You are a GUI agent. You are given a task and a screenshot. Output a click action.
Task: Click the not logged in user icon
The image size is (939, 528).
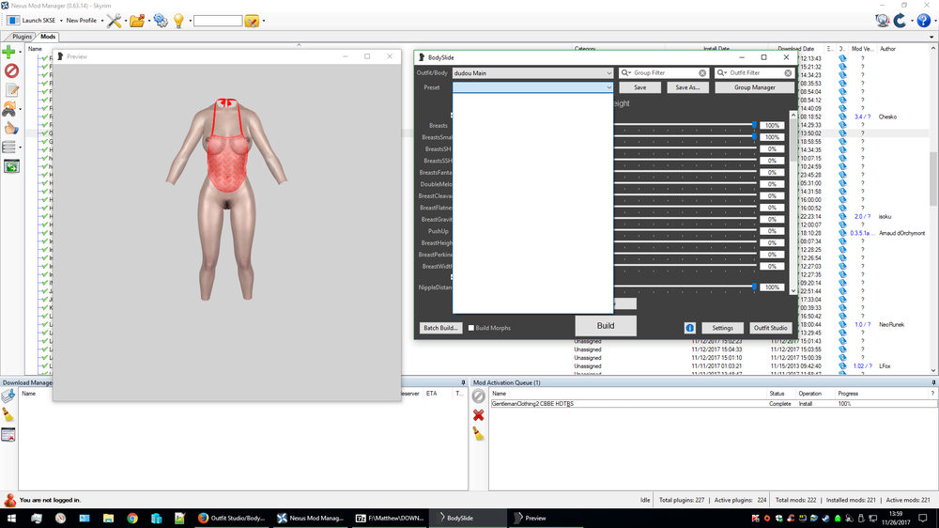click(x=9, y=500)
